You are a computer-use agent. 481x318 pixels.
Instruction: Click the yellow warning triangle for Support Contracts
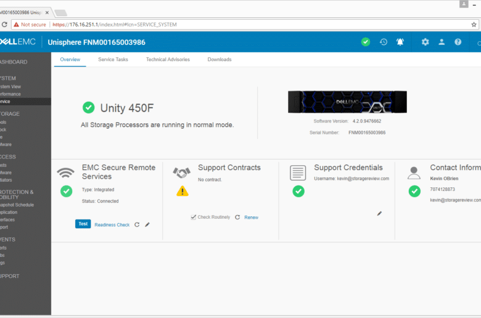(x=182, y=191)
